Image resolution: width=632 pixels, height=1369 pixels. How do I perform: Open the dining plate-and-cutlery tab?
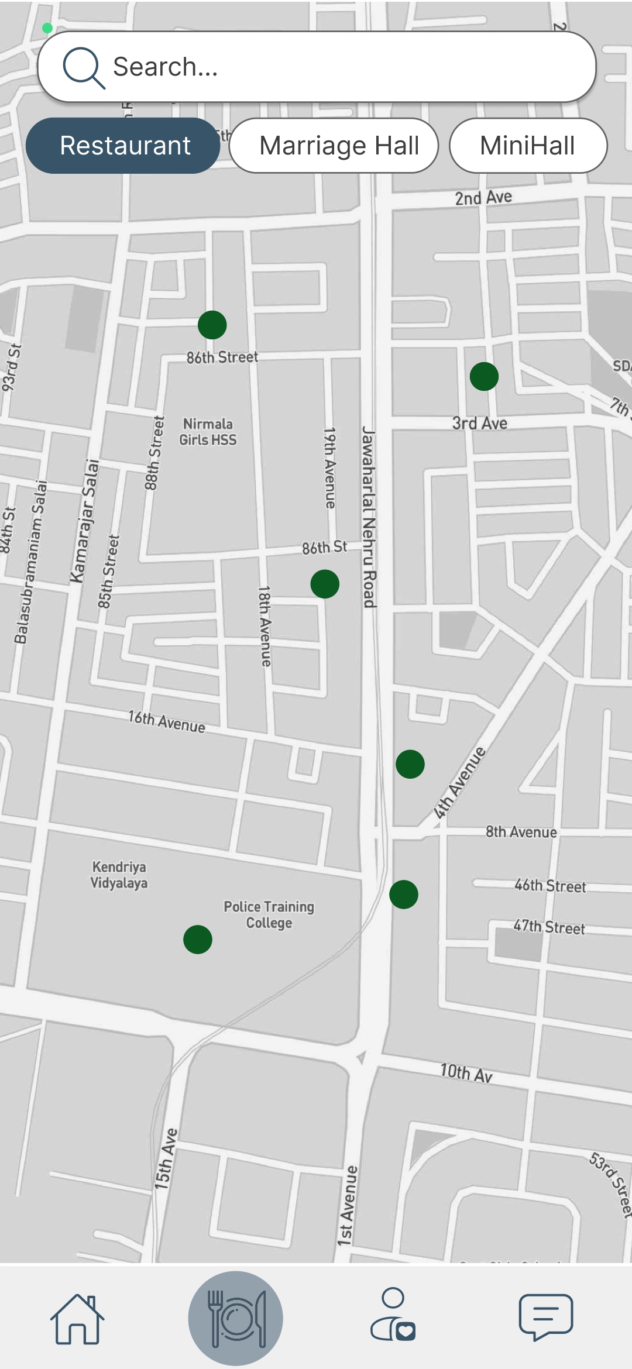pos(235,1319)
